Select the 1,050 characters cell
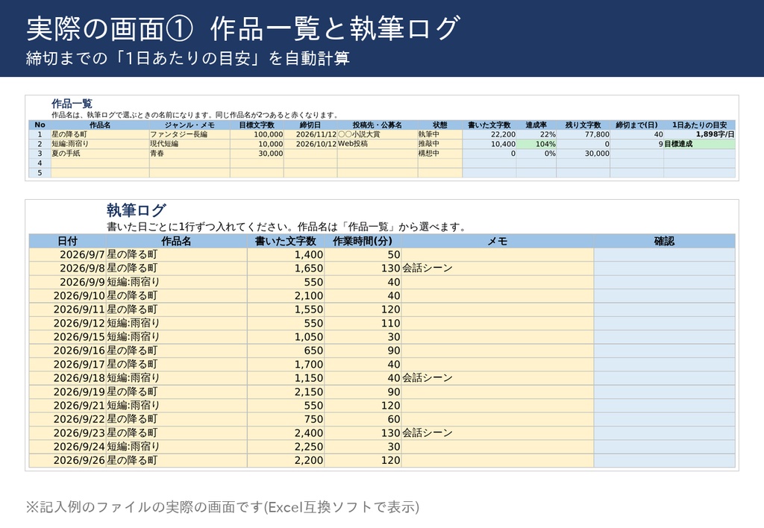The width and height of the screenshot is (764, 528). 286,337
